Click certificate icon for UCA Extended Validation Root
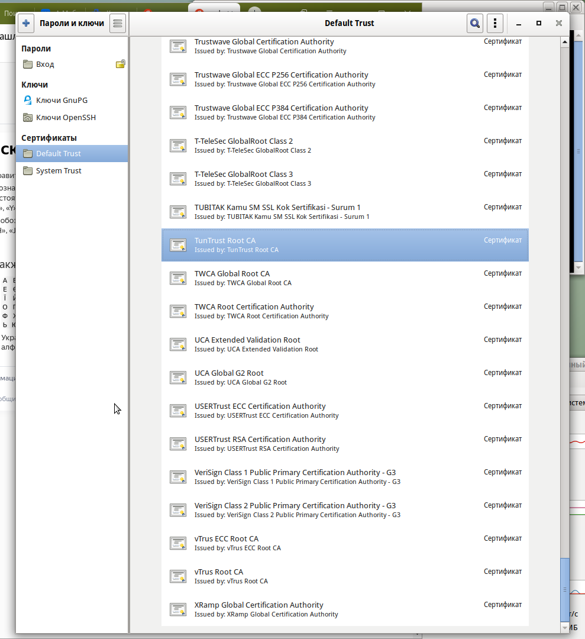The width and height of the screenshot is (585, 639). (178, 344)
